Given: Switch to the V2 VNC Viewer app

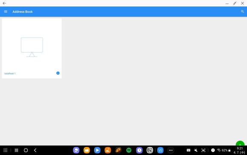Looking at the screenshot, I should coord(161,150).
